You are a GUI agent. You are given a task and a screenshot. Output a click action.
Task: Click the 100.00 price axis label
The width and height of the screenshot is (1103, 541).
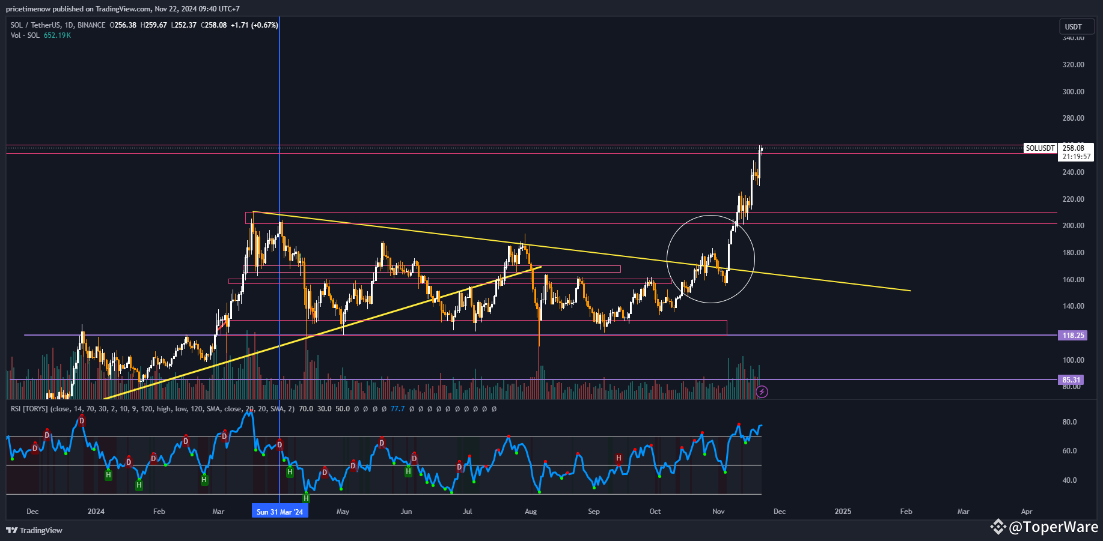click(1074, 360)
